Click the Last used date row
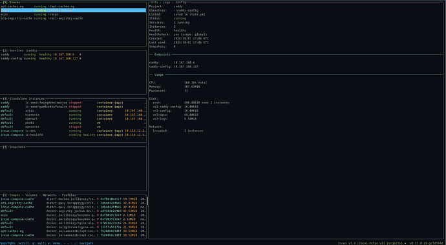The height and width of the screenshot is (245, 446). [x=179, y=43]
